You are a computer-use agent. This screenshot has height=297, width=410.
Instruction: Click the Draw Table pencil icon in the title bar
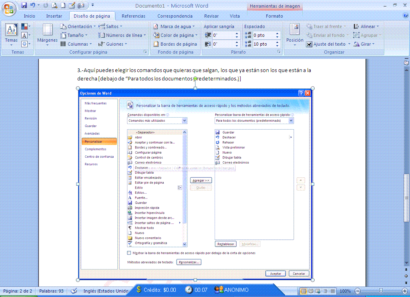tap(72, 5)
